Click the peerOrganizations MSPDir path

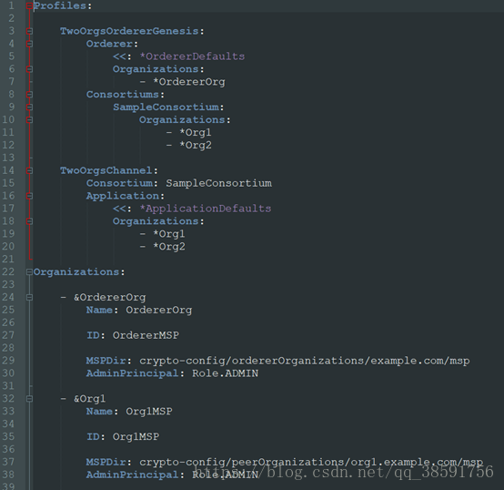click(311, 463)
